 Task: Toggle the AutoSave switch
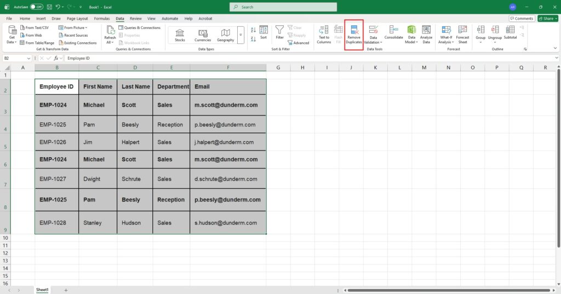[x=37, y=7]
